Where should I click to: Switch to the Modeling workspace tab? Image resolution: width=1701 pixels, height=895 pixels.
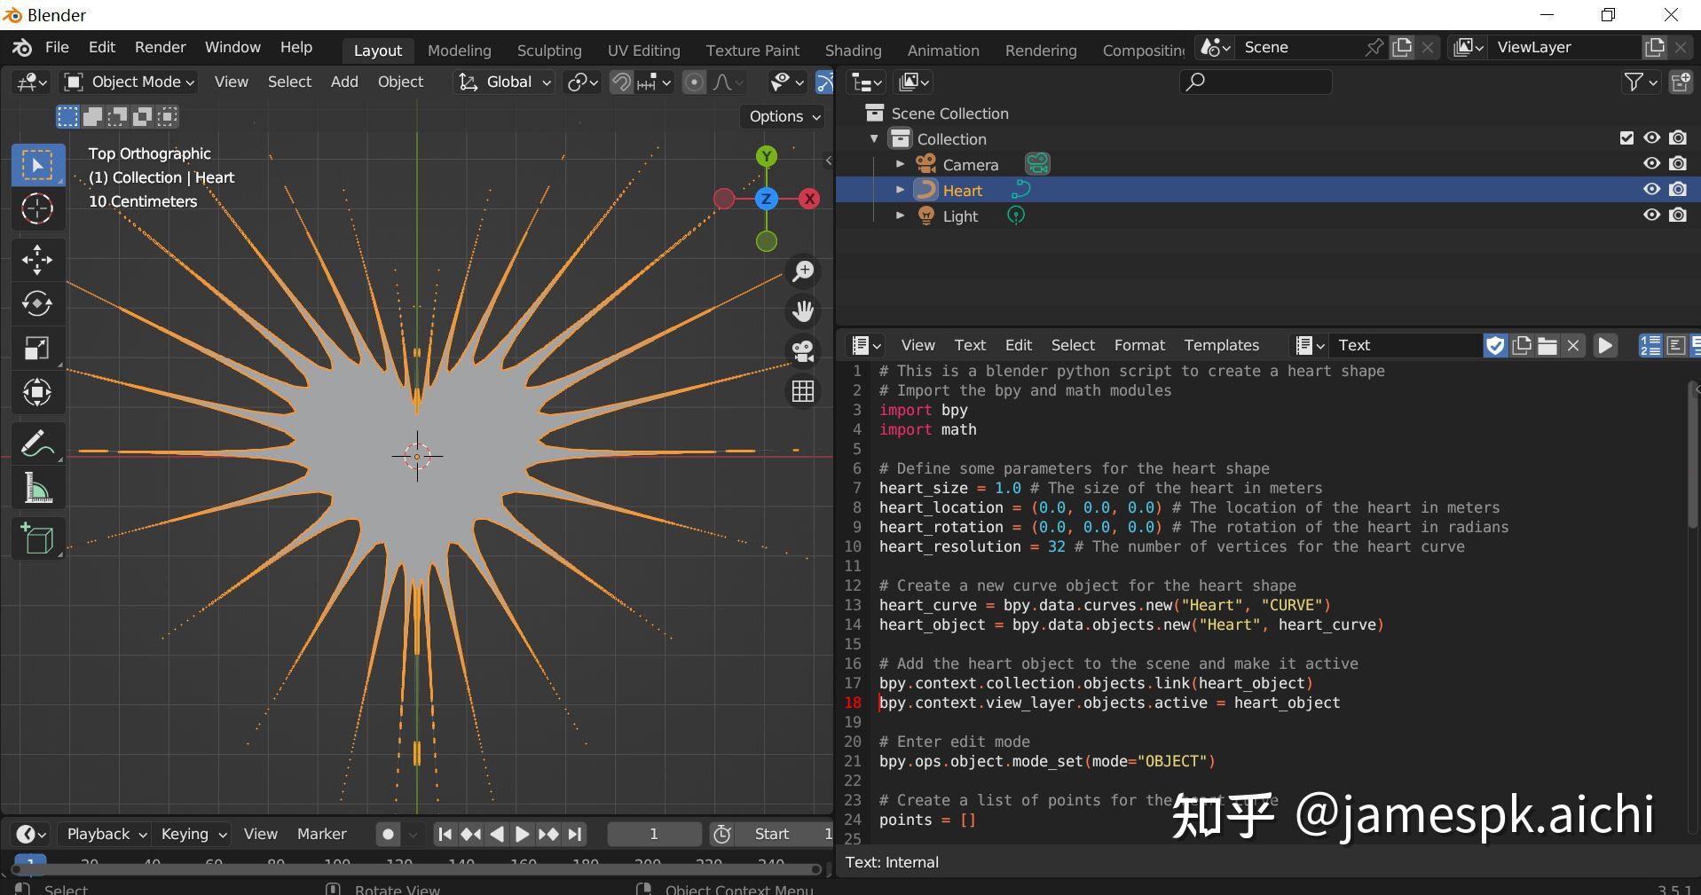point(459,51)
